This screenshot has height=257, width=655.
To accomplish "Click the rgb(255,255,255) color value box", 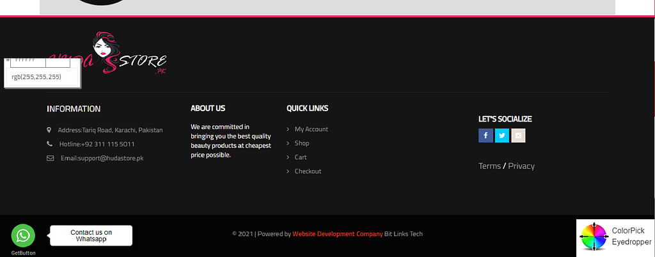I will click(x=37, y=77).
